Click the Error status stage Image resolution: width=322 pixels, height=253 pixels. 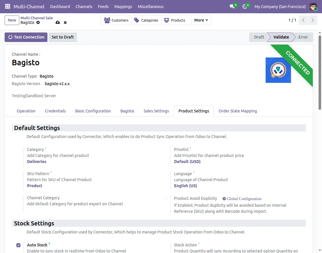tap(303, 37)
